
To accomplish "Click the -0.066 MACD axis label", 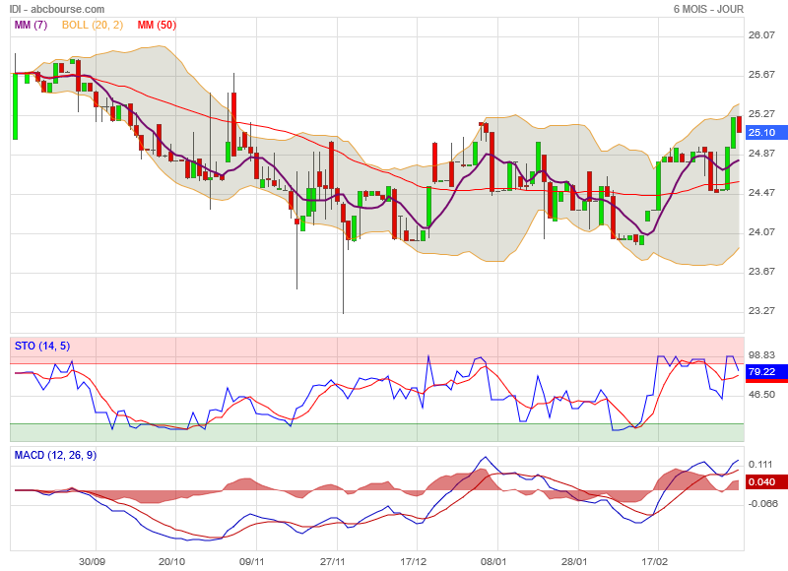I will 761,504.
